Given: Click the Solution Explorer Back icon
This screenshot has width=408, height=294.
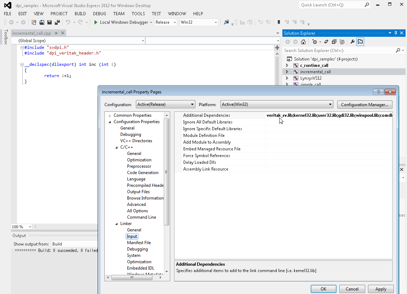Looking at the screenshot, I should pos(288,42).
